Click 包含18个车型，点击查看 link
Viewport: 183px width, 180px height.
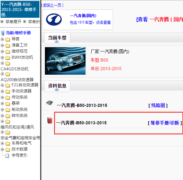pyautogui.click(x=90, y=22)
